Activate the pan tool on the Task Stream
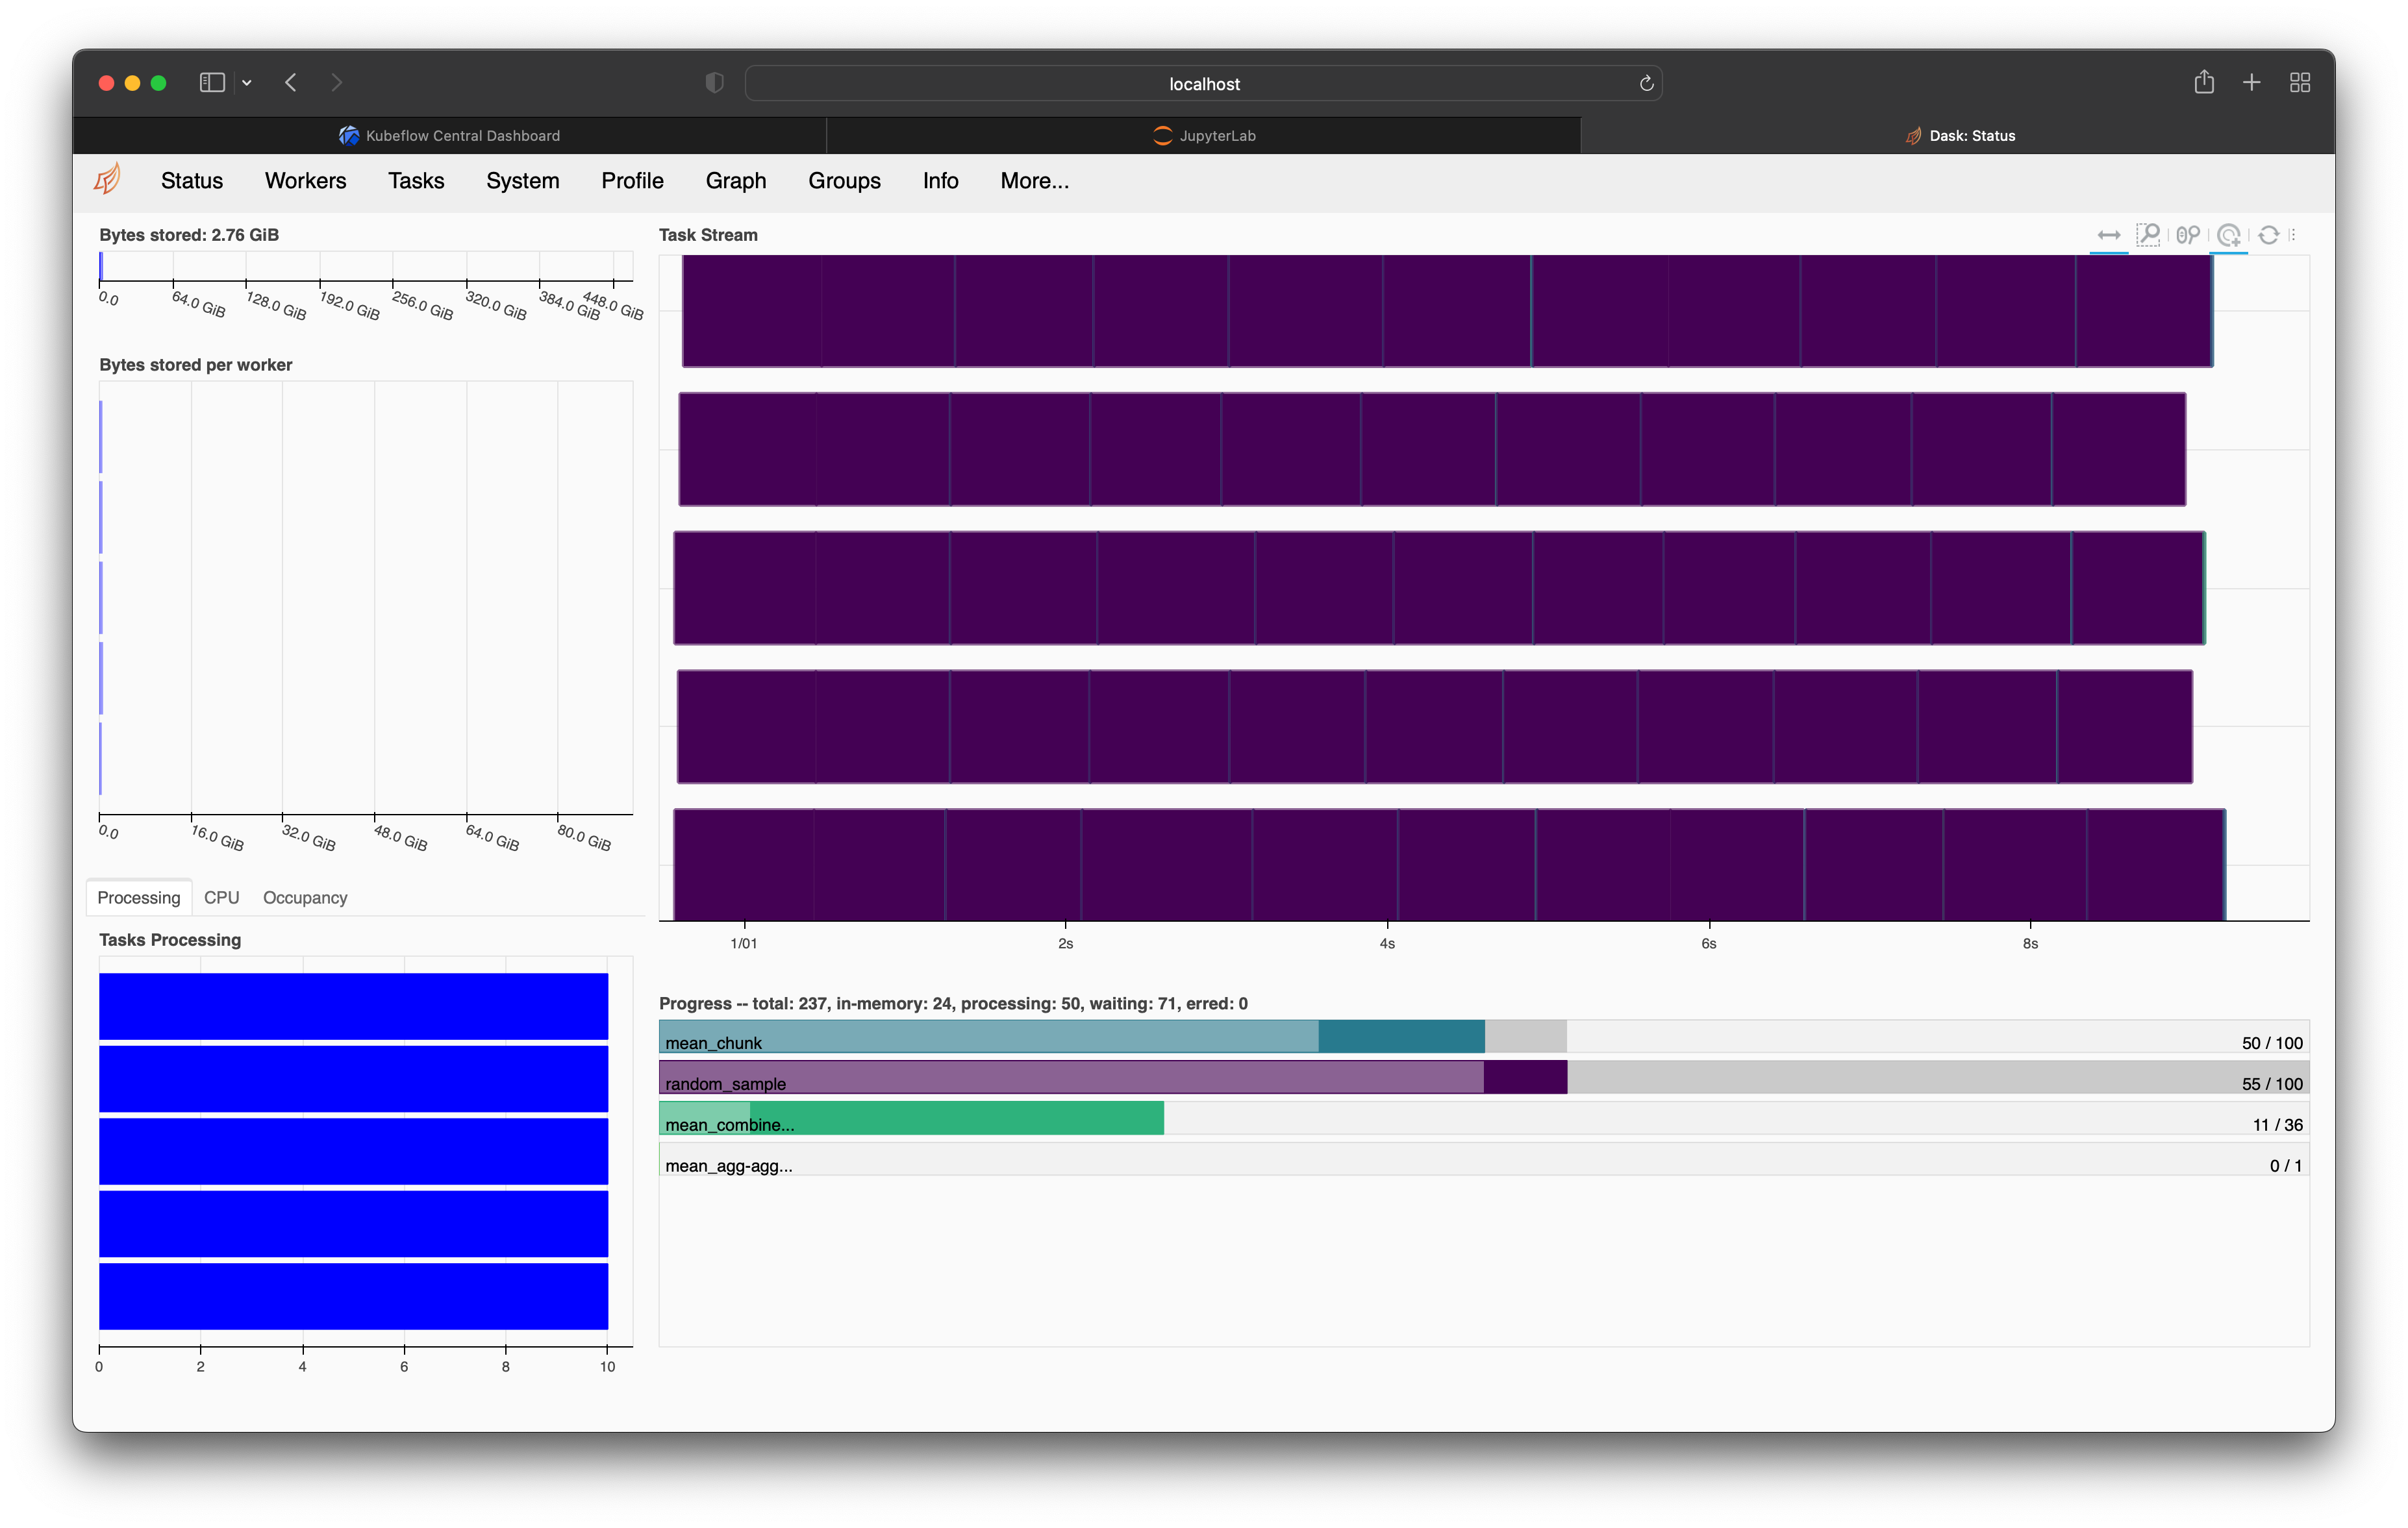Viewport: 2408px width, 1528px height. click(2110, 235)
